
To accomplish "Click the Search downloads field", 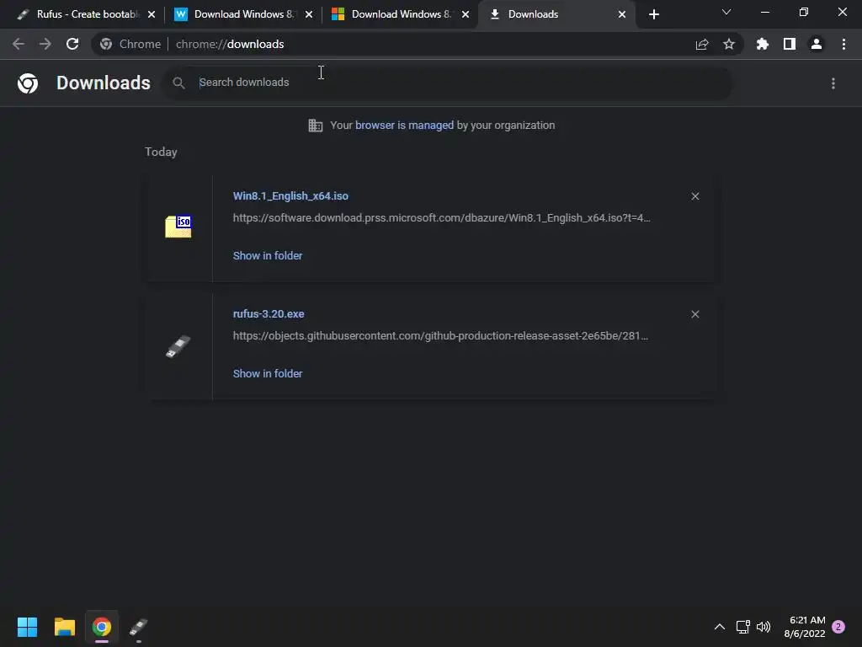I will click(448, 83).
